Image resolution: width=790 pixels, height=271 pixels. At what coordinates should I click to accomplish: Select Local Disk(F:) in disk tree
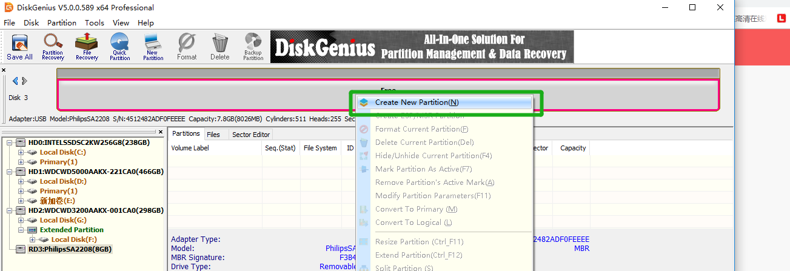point(74,239)
